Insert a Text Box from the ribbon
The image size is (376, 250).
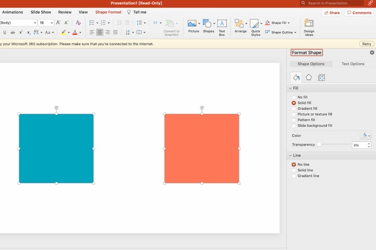click(222, 24)
